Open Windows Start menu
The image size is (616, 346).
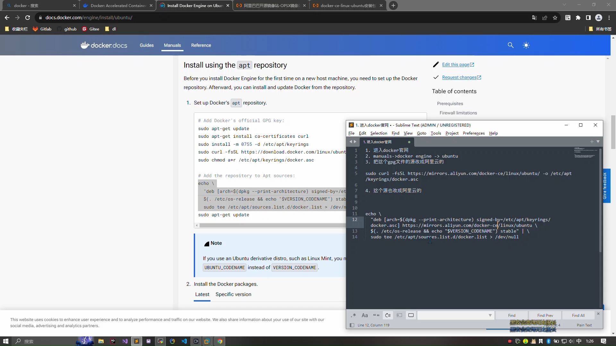(5, 341)
